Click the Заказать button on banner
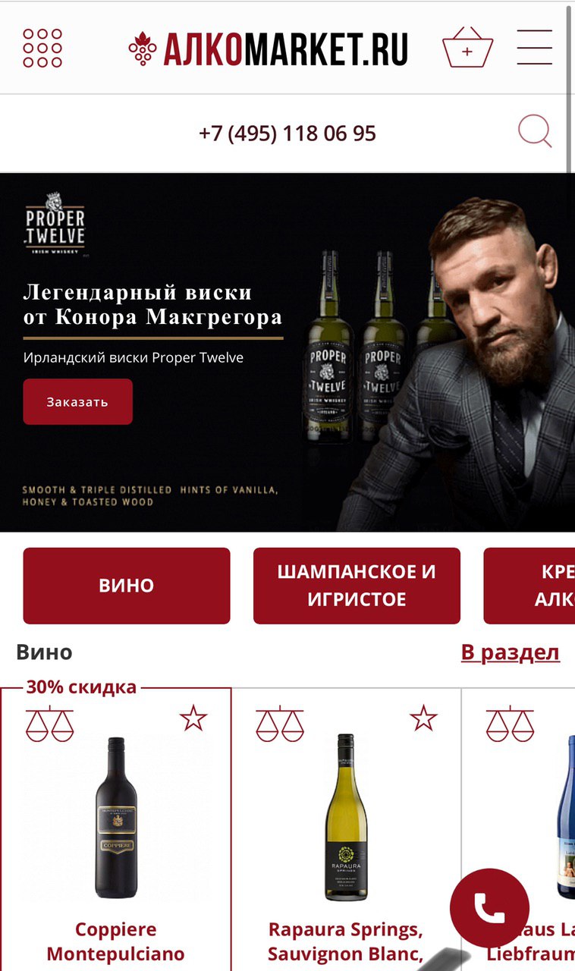Image resolution: width=575 pixels, height=971 pixels. point(77,402)
